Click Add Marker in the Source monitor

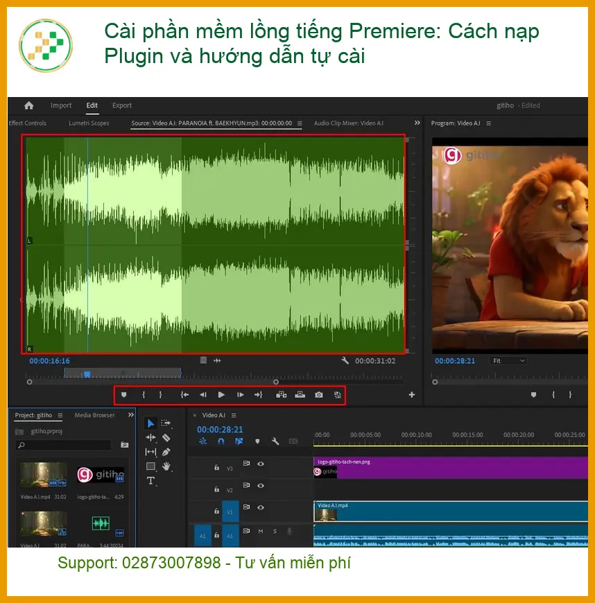[124, 395]
